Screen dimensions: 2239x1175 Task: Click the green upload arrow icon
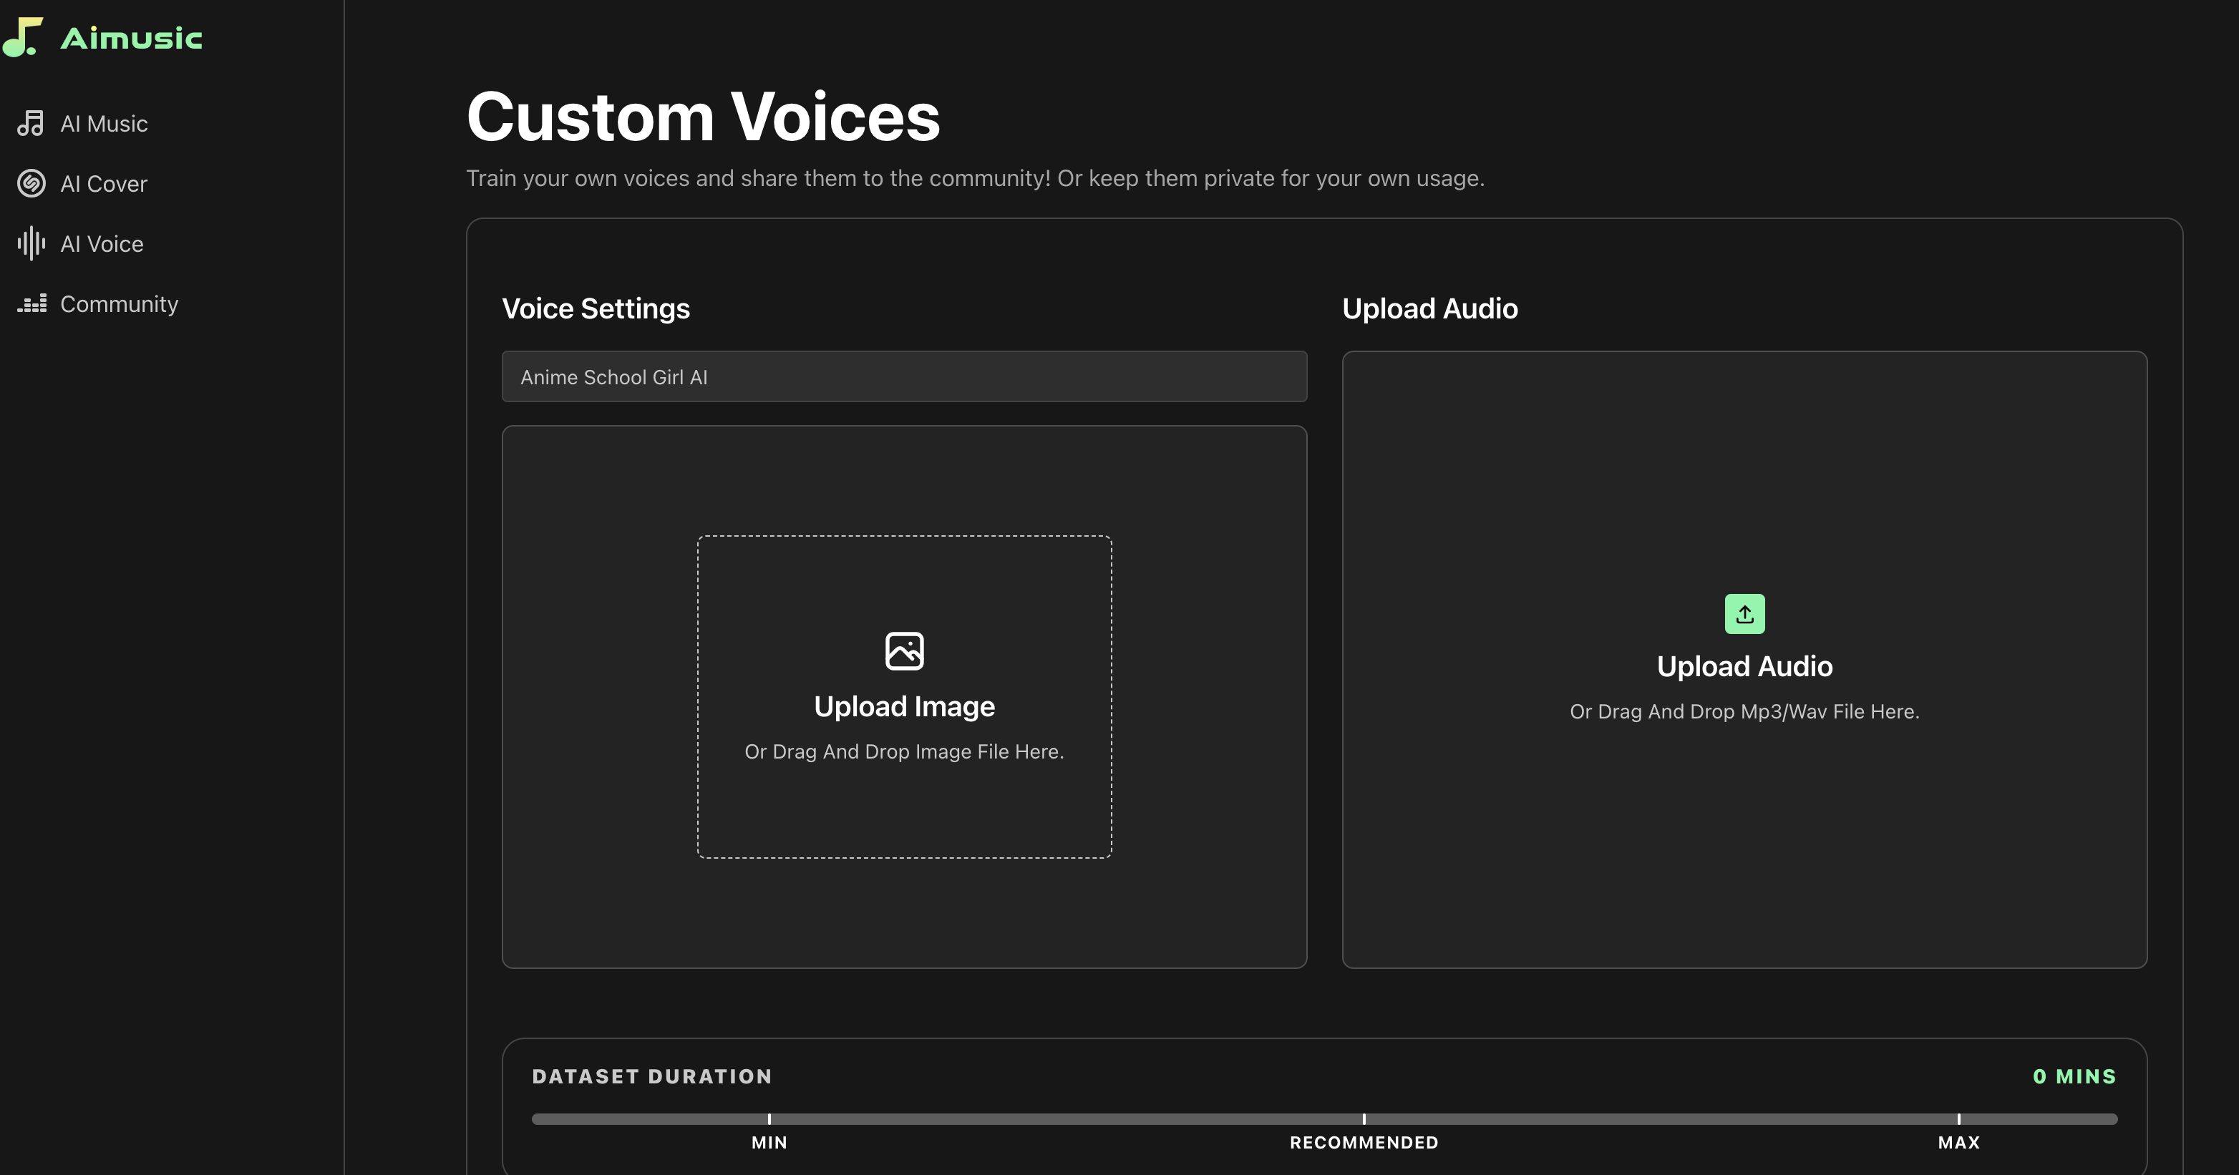1744,613
